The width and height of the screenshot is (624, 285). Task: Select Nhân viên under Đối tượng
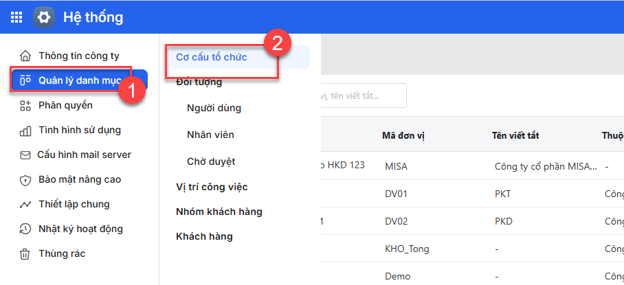point(210,135)
